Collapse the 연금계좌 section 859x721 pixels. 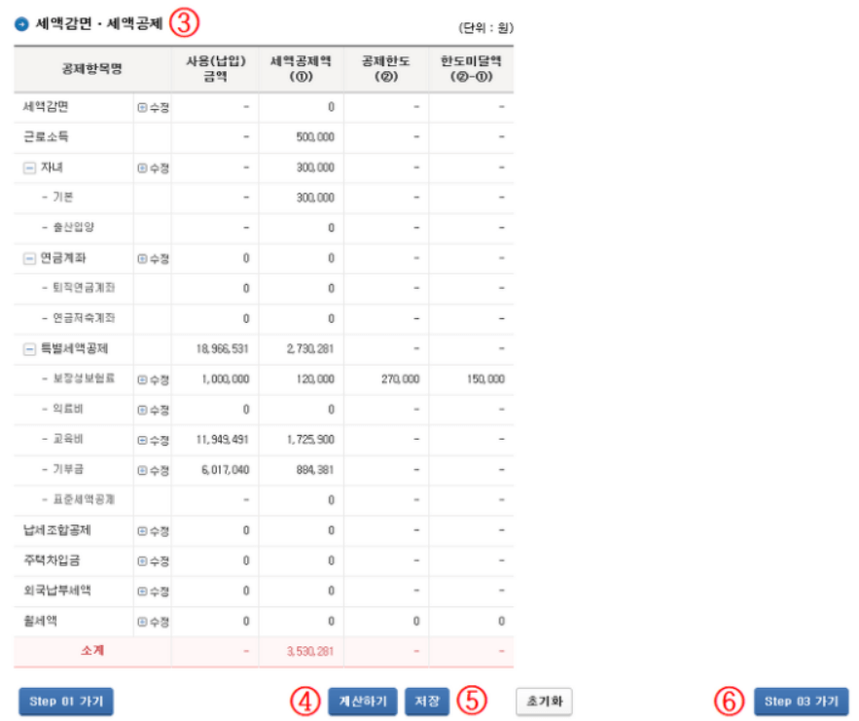click(29, 258)
